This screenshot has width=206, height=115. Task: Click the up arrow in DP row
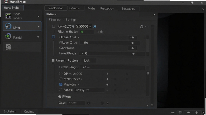click(x=107, y=74)
